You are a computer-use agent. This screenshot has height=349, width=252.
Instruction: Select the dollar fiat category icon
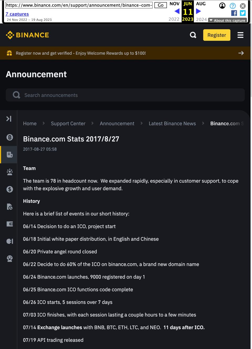tap(9, 189)
